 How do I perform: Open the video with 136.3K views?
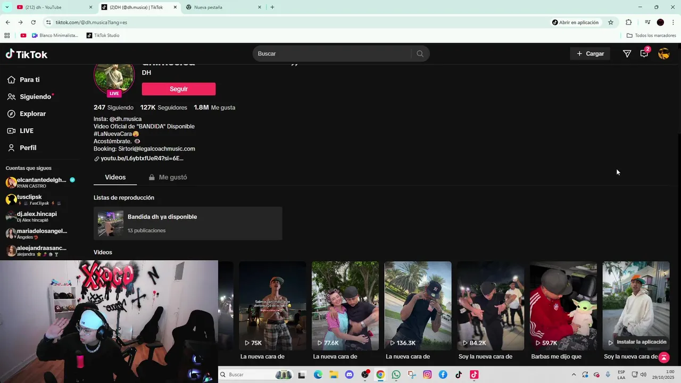point(418,306)
